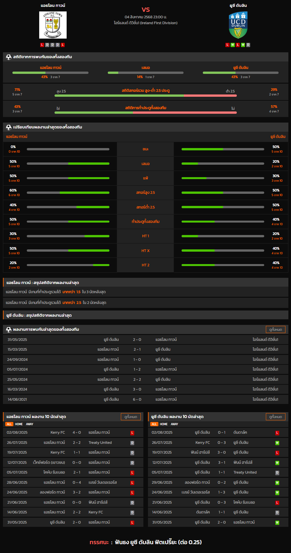The width and height of the screenshot is (291, 553).
Task: Click D badge on UCD 1-1 Treaty United row
Action: tap(277, 473)
